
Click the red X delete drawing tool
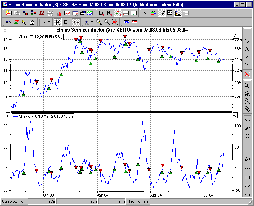[x=247, y=74]
